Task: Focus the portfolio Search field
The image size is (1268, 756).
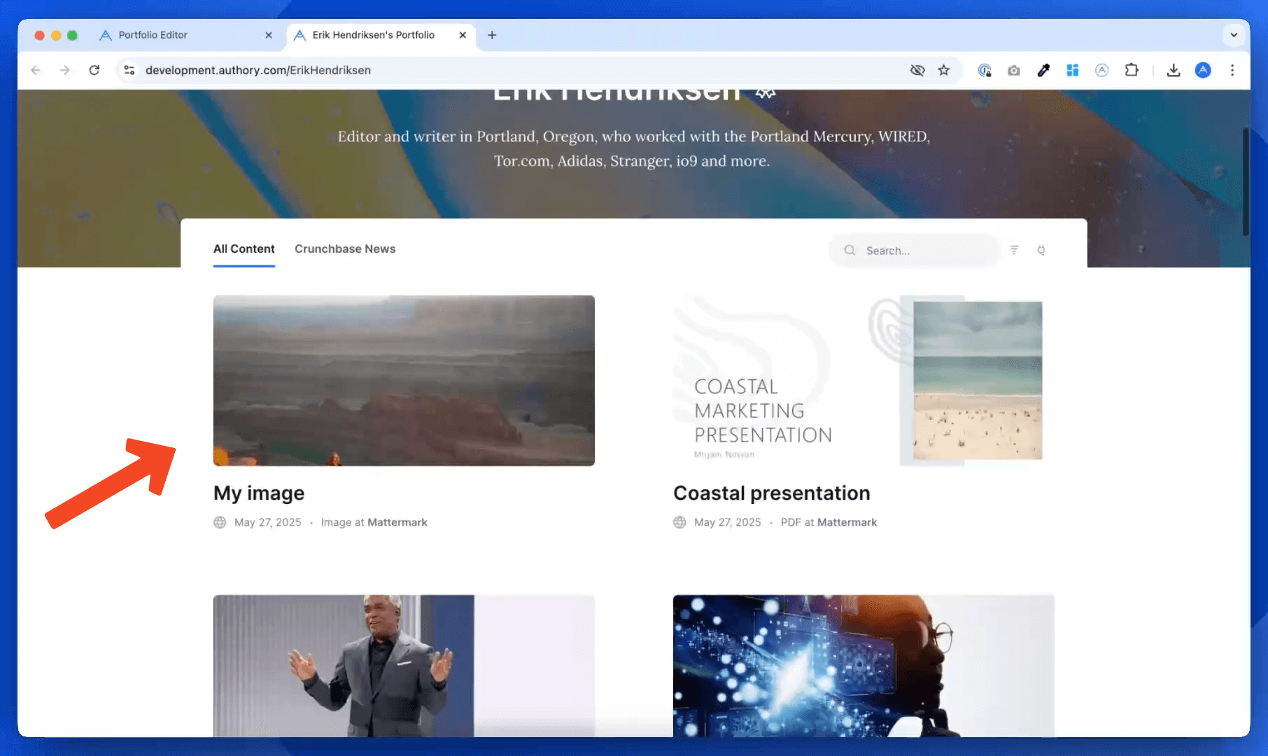Action: [914, 251]
